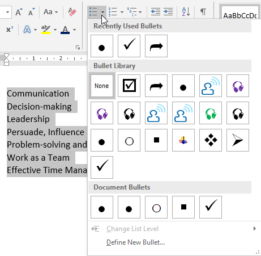The width and height of the screenshot is (261, 256).
Task: Toggle Superscript formatting
Action: 10,30
